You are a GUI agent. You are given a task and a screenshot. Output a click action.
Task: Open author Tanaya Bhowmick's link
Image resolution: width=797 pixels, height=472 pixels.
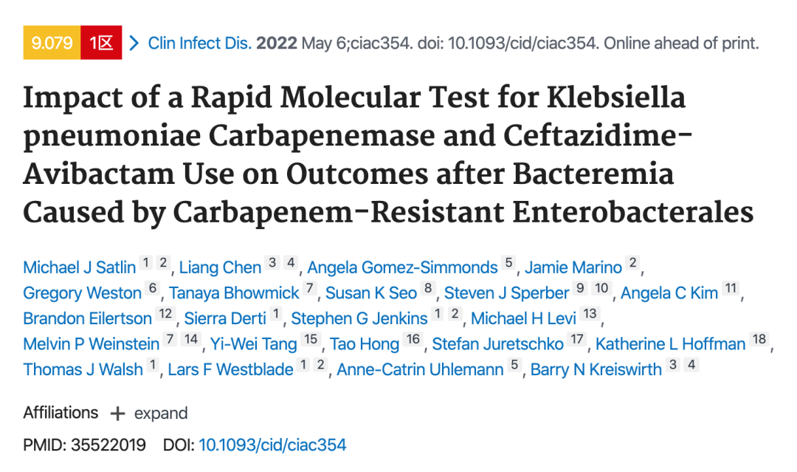234,293
